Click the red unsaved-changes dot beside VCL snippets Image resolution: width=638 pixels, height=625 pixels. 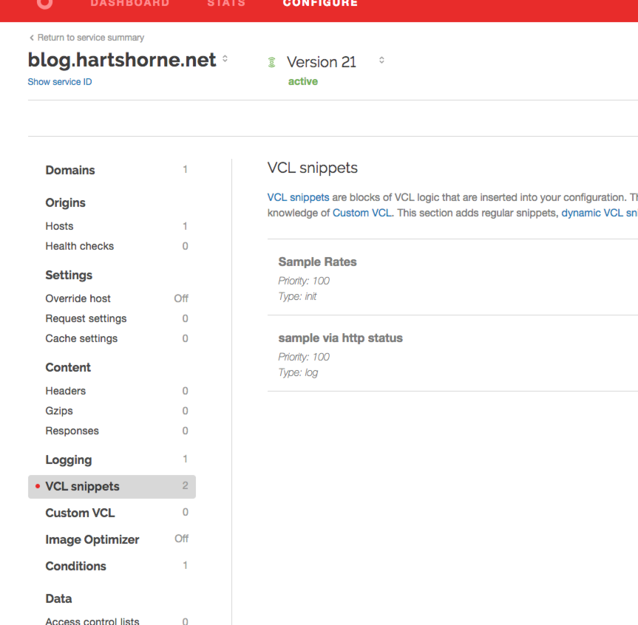tap(38, 486)
